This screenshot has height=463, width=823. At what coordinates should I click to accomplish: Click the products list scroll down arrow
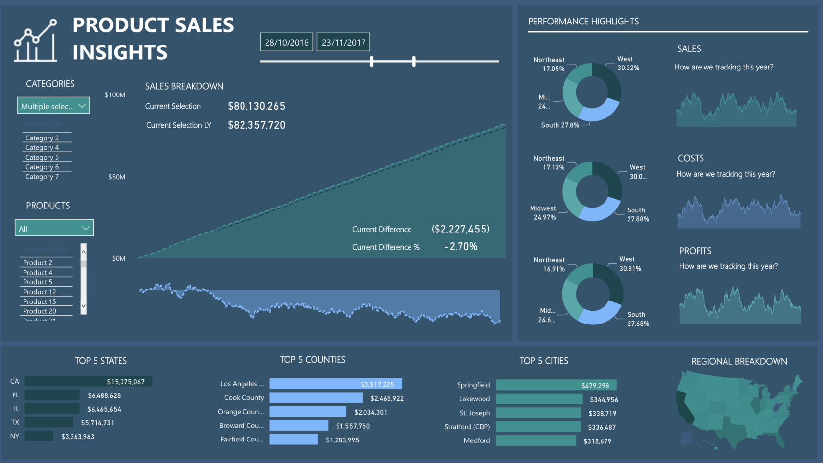point(84,306)
